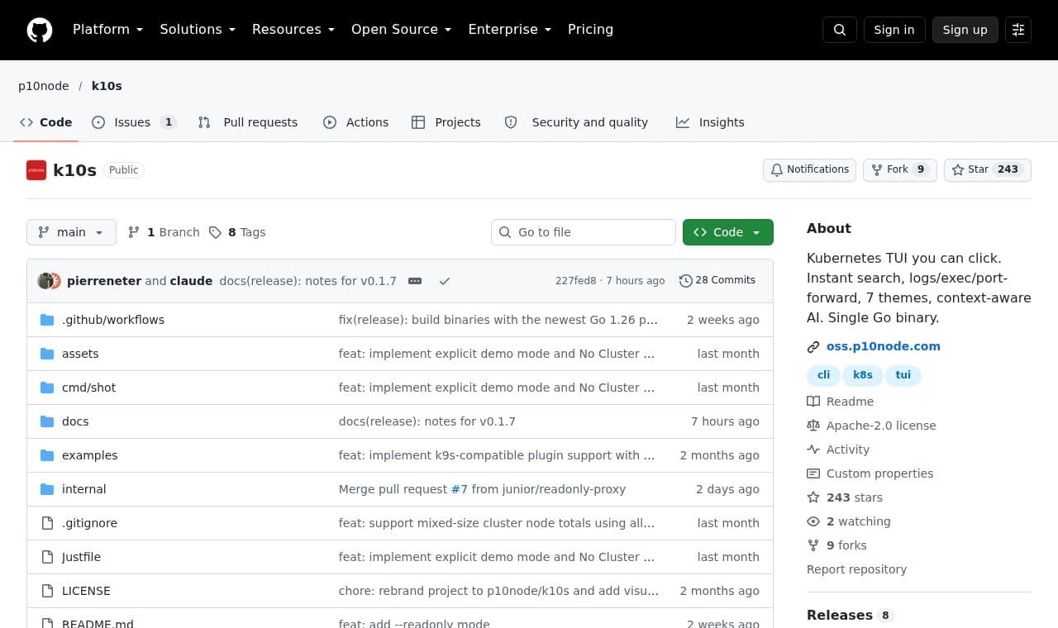Open pull request #7 link

coord(460,489)
